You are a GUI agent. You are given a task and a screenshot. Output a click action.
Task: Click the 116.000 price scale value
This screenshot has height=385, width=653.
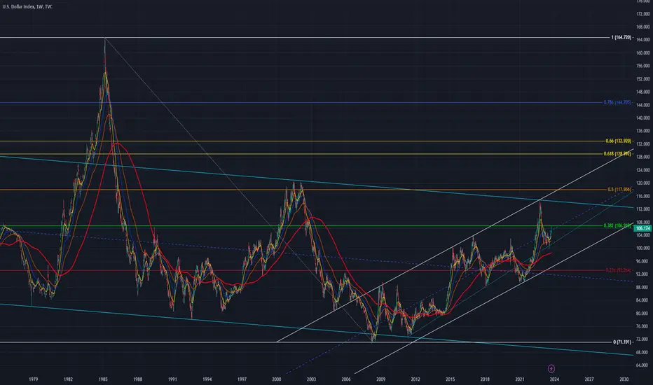pos(643,196)
